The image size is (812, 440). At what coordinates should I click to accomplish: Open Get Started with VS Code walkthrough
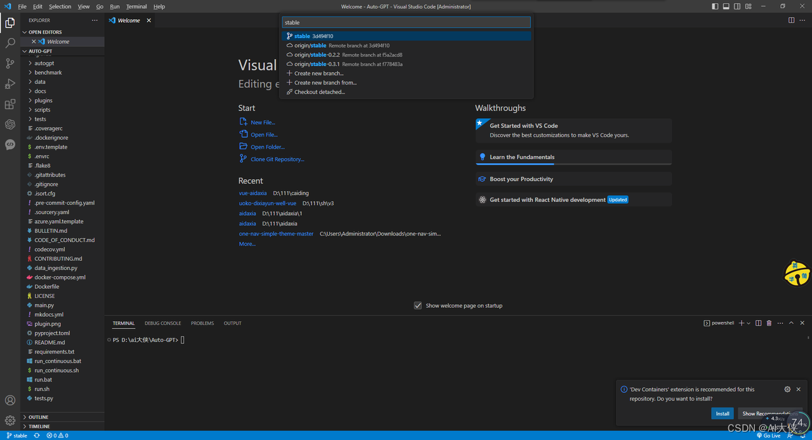tap(573, 130)
